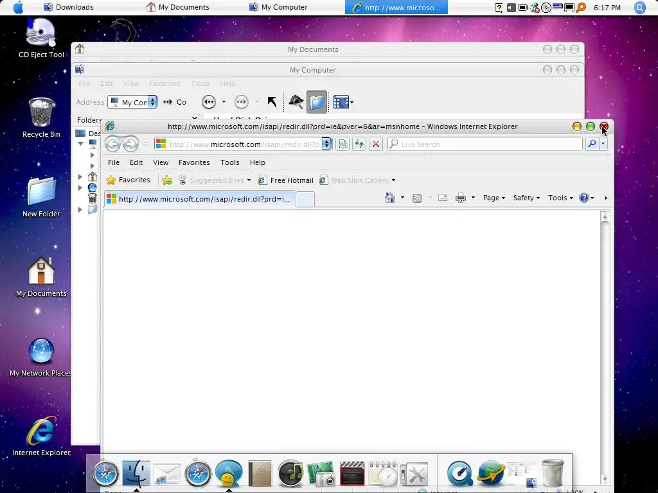
Task: Expand the Suggested Sites dropdown arrow
Action: (249, 180)
